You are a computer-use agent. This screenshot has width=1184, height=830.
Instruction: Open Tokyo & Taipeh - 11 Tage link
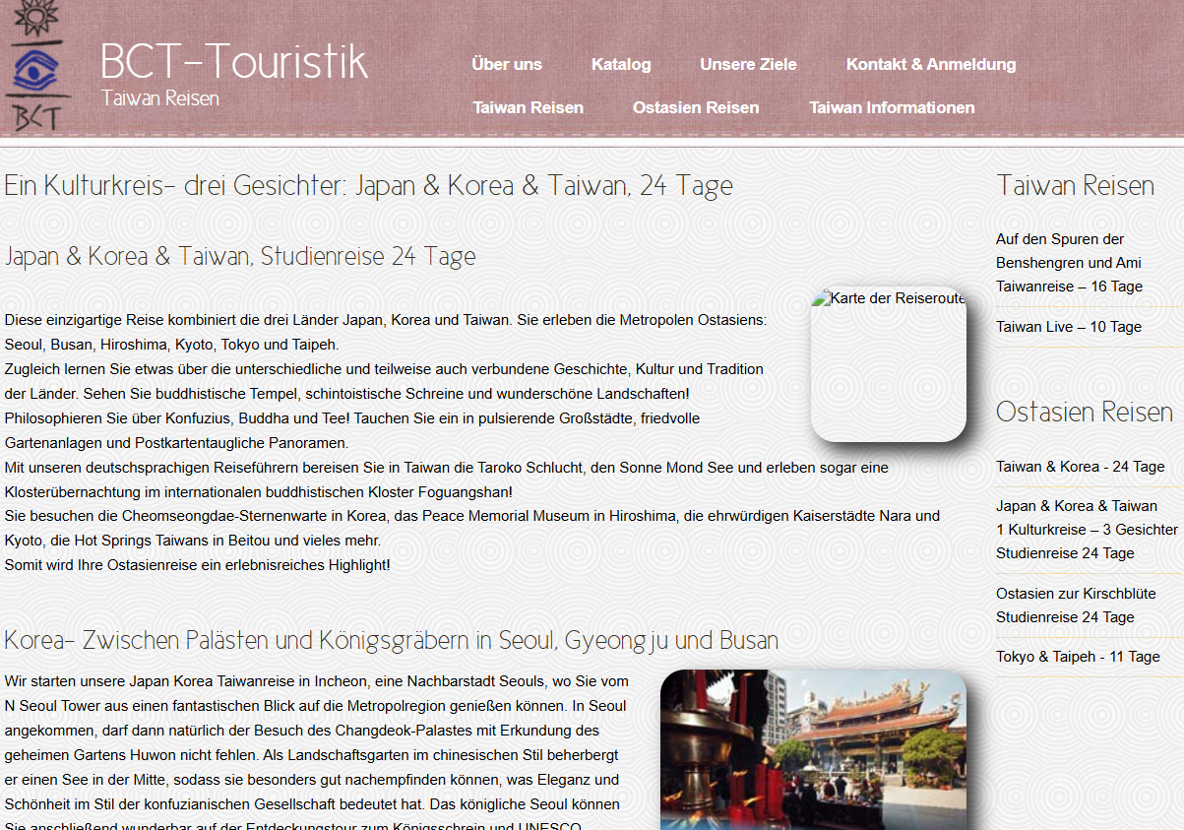[x=1078, y=657]
